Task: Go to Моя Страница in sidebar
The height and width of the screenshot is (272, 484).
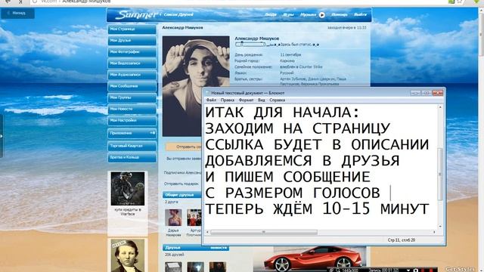Action: pos(132,29)
